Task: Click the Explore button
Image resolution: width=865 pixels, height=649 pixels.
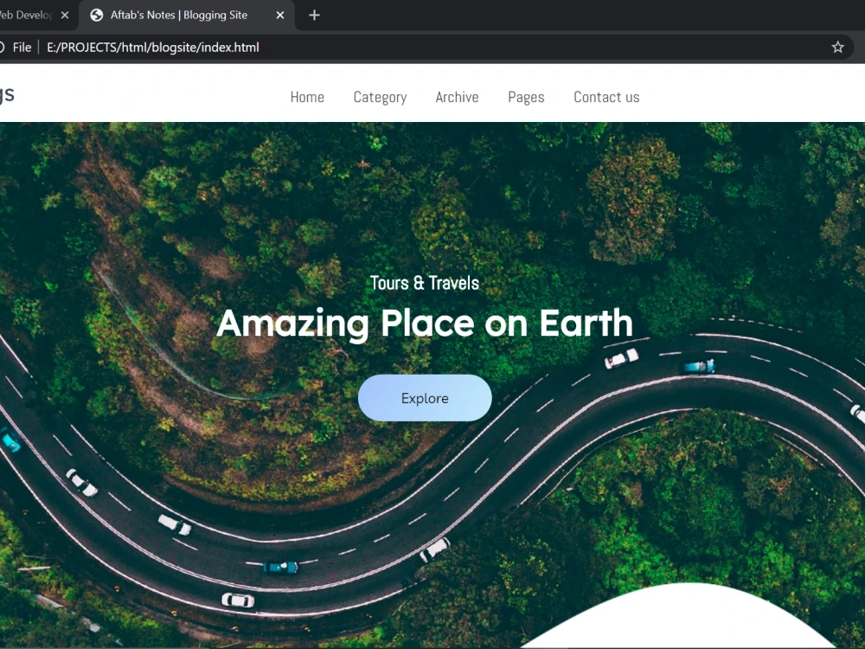Action: (425, 398)
